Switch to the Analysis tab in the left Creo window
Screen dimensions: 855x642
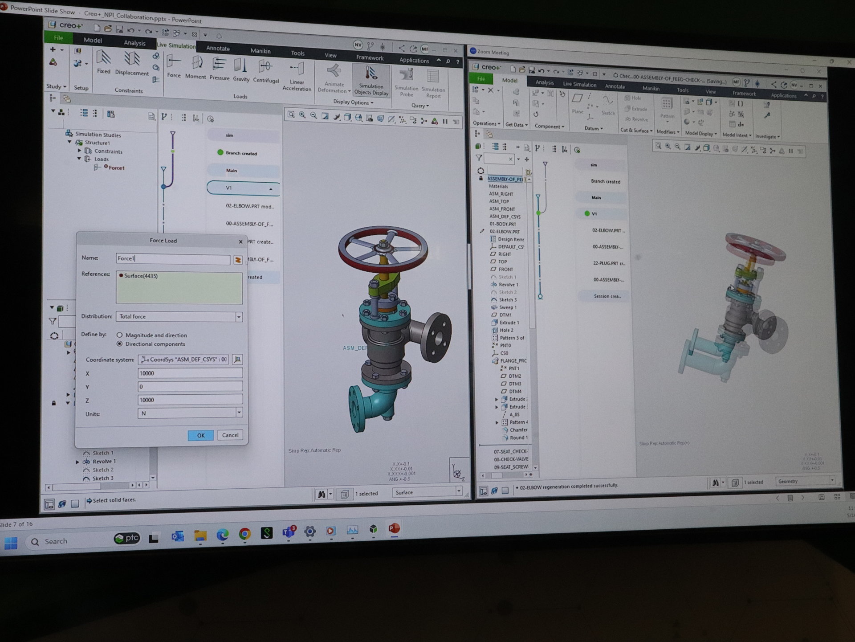coord(134,43)
